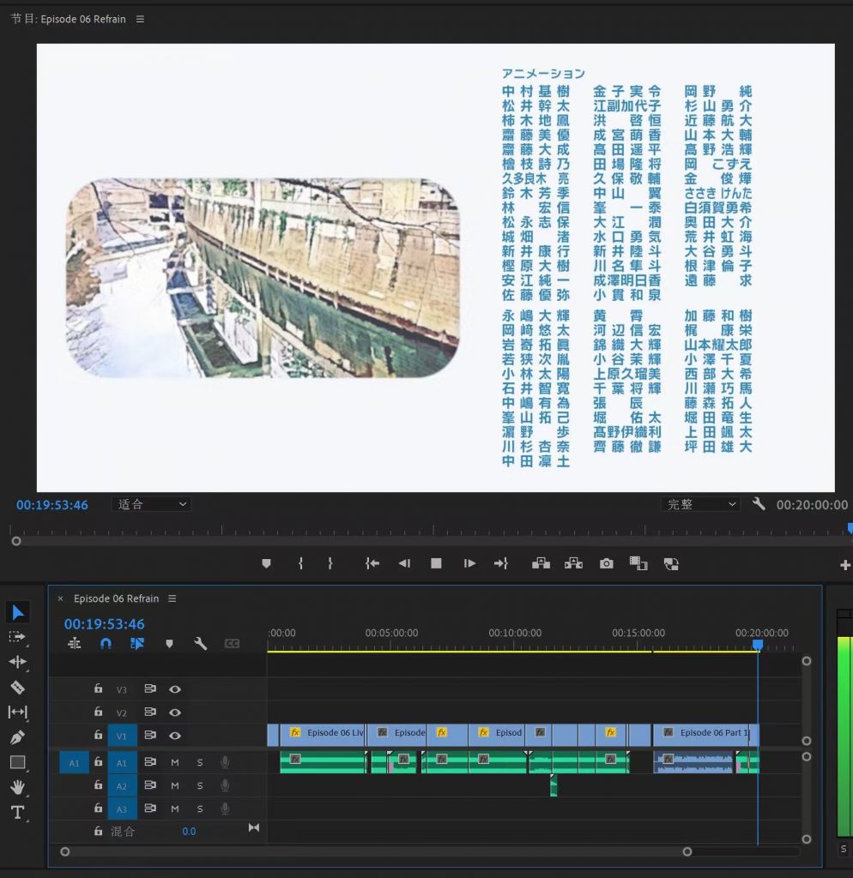Open the 完整 playback resolution dropdown
The height and width of the screenshot is (878, 853).
[699, 505]
